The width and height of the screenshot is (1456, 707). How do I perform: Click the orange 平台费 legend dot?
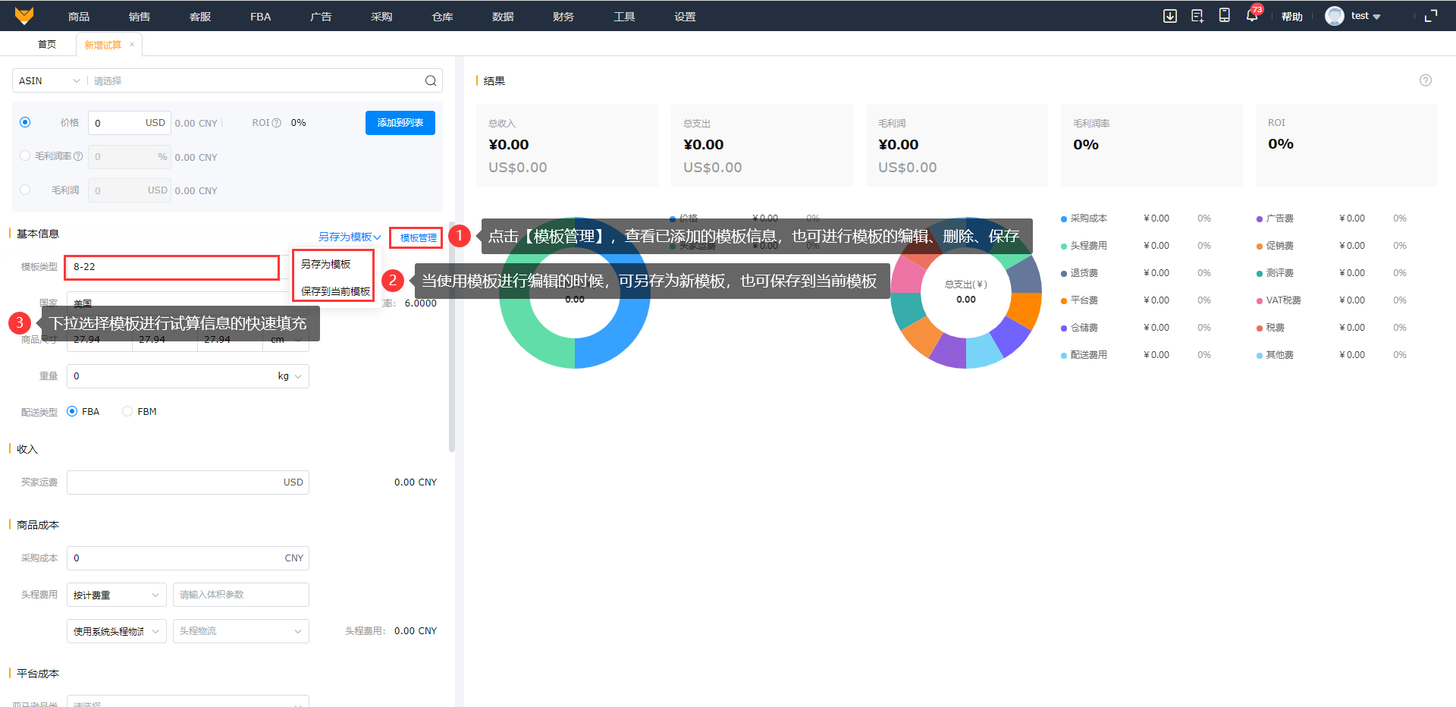click(x=1064, y=300)
